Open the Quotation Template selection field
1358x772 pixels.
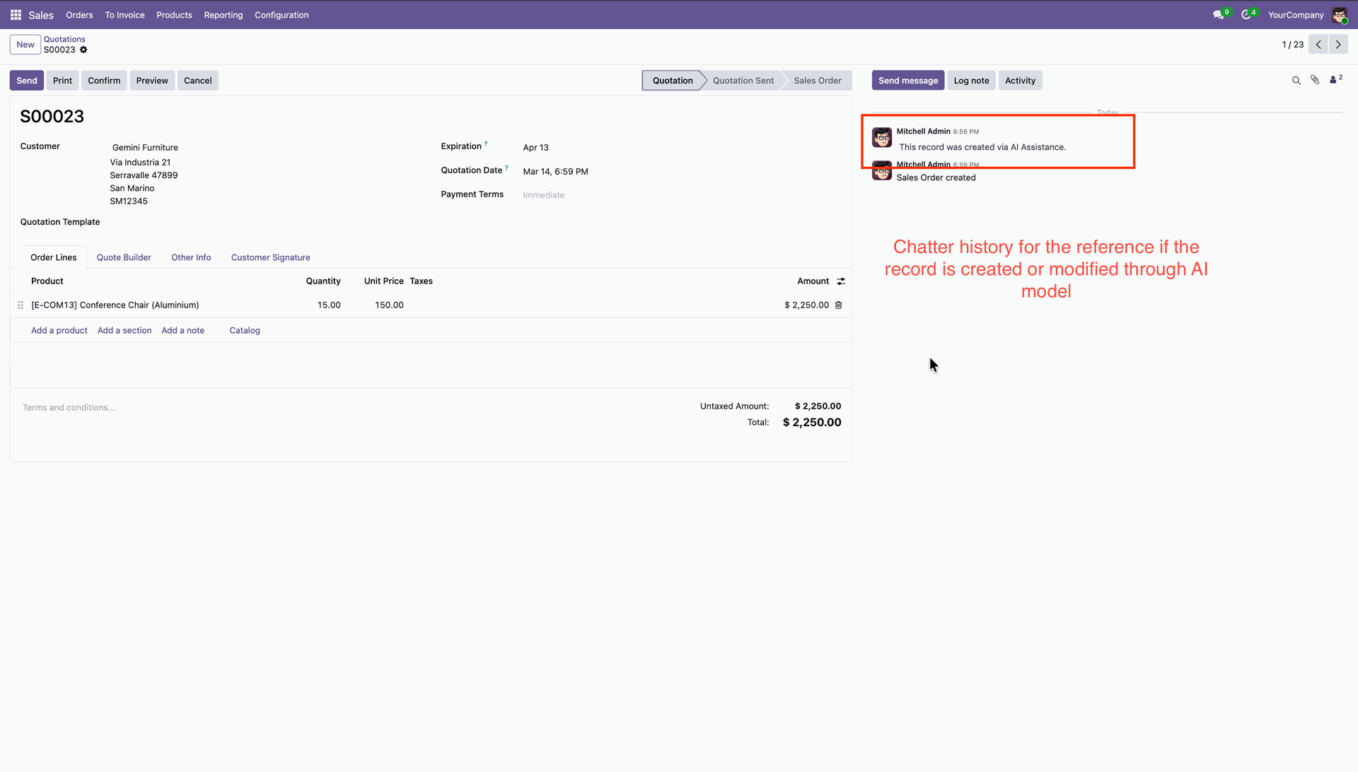pyautogui.click(x=212, y=222)
